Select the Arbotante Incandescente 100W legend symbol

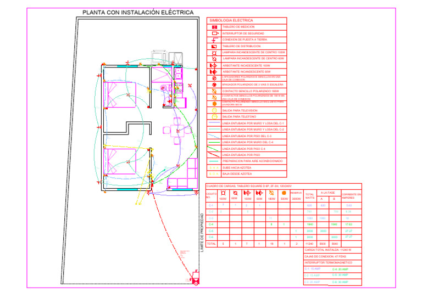click(x=213, y=65)
